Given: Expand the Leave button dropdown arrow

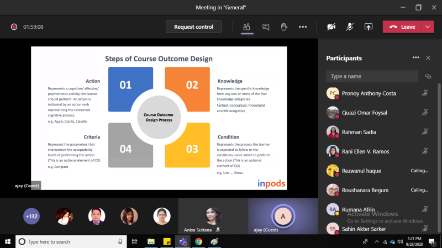Looking at the screenshot, I should [x=428, y=27].
